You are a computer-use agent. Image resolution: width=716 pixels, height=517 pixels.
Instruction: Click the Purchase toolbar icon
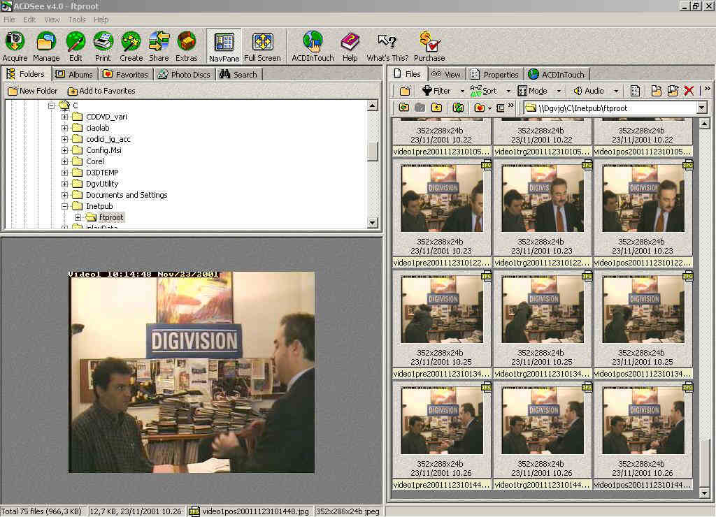429,46
